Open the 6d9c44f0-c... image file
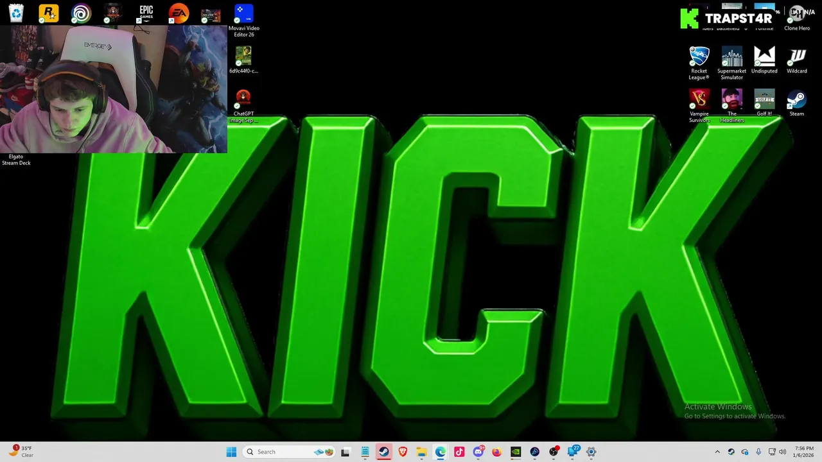Image resolution: width=822 pixels, height=462 pixels. [x=243, y=60]
